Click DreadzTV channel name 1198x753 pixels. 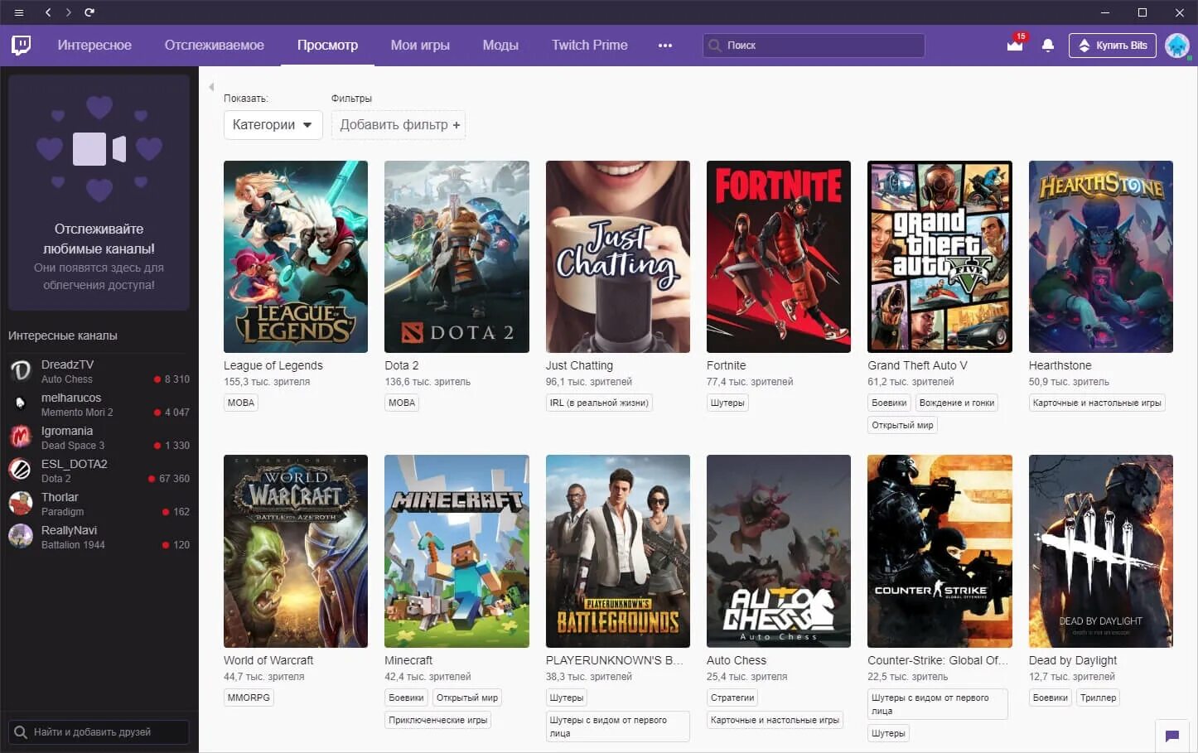point(67,364)
